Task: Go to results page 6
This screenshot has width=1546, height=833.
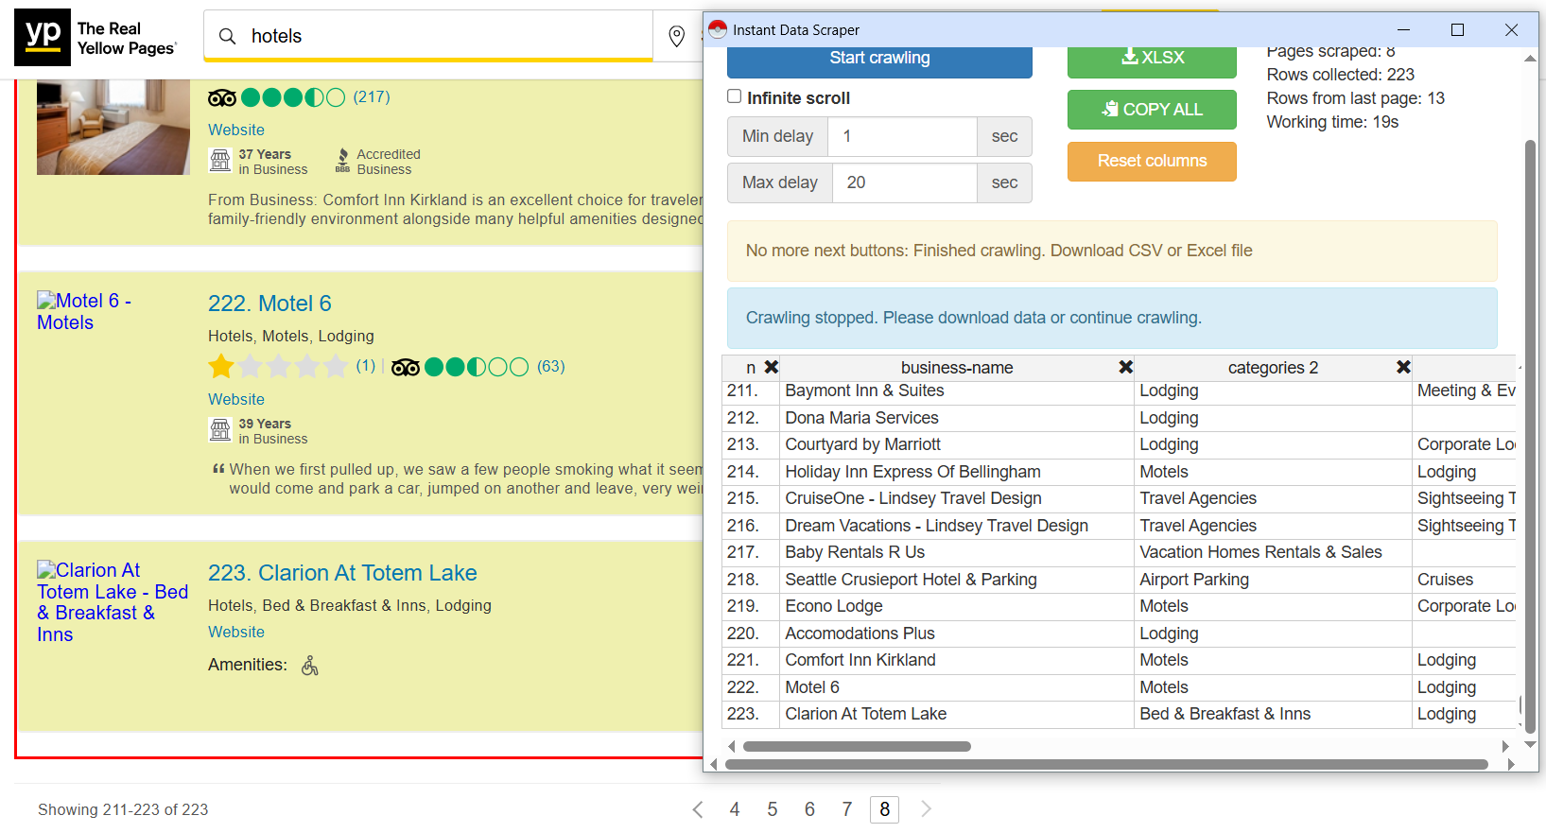Action: click(809, 809)
